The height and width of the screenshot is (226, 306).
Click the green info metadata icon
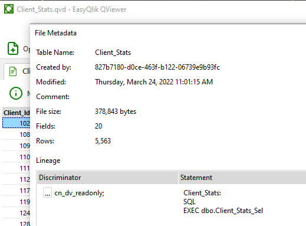coord(16,93)
